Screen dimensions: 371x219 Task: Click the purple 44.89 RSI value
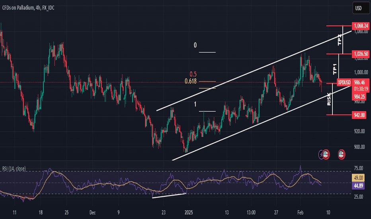tap(358, 186)
